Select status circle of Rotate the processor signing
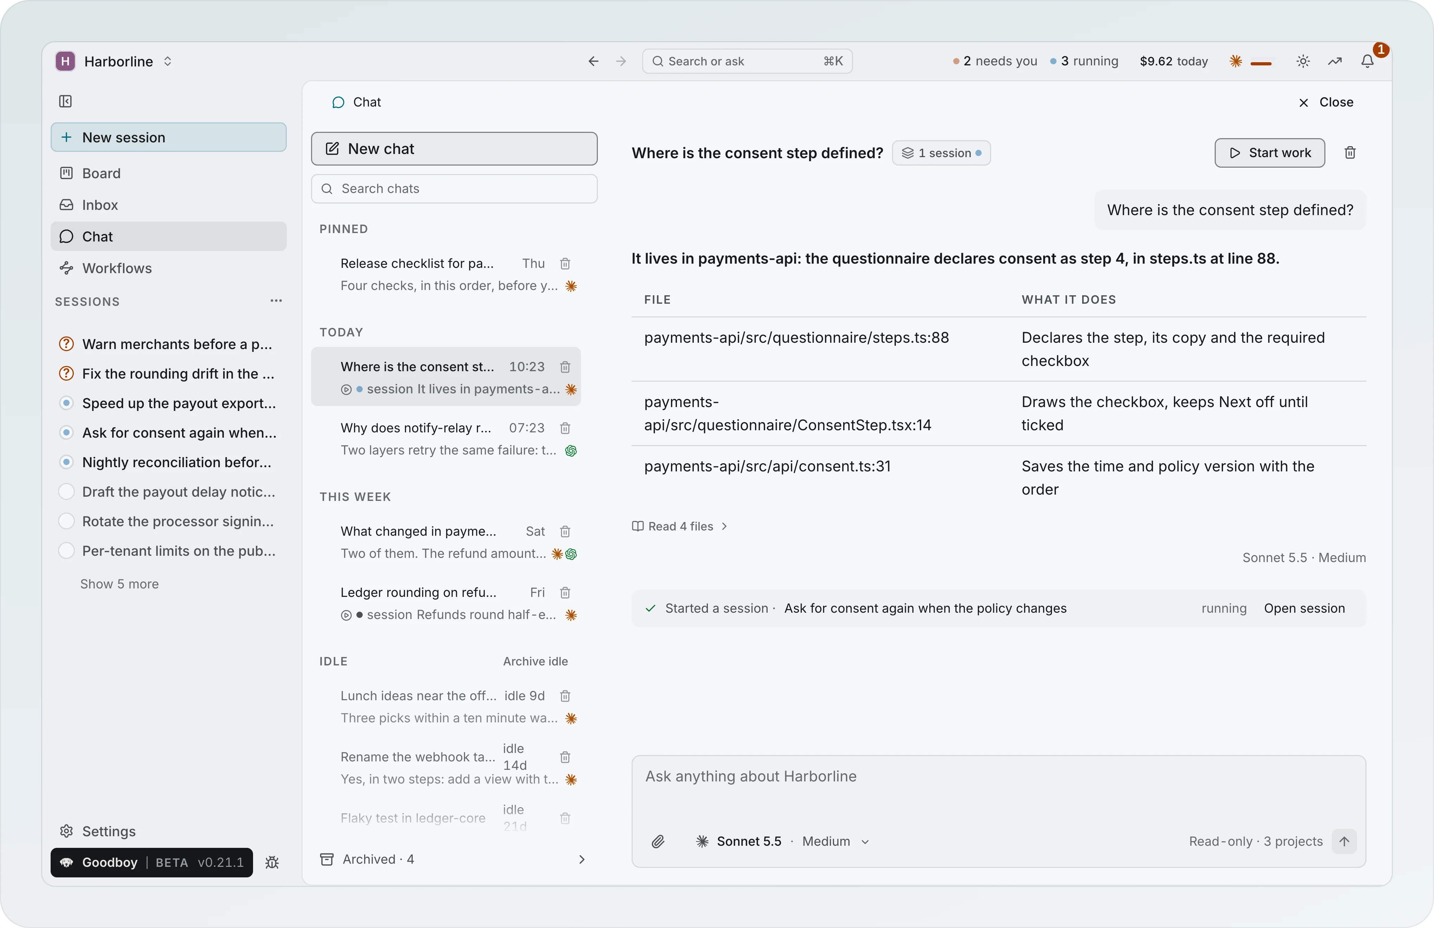The width and height of the screenshot is (1434, 928). (x=66, y=521)
